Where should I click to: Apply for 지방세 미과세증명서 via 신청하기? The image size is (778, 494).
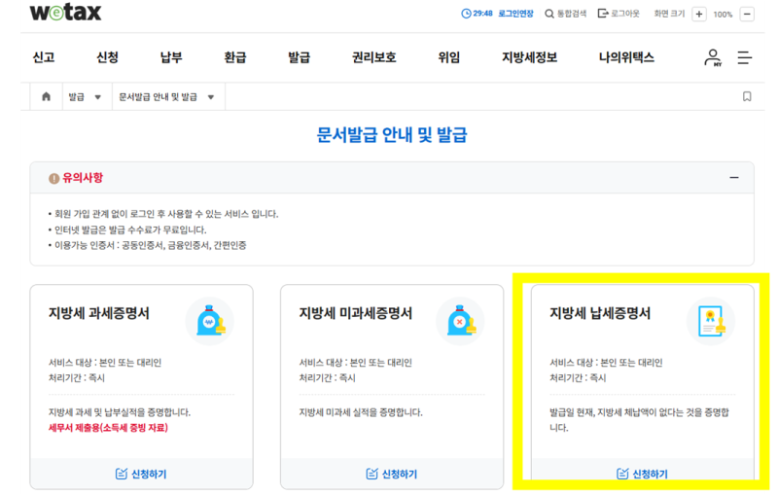(x=392, y=475)
